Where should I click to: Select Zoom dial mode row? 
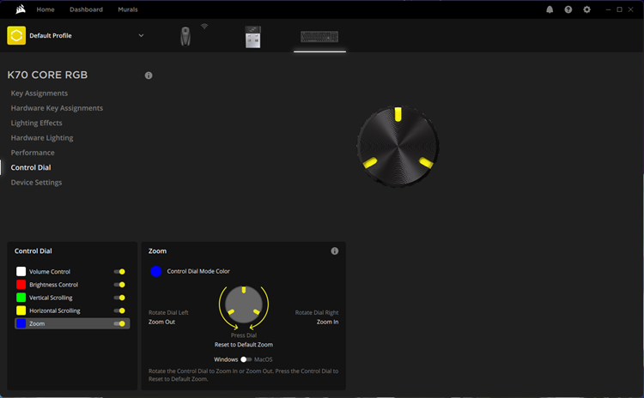pyautogui.click(x=72, y=323)
